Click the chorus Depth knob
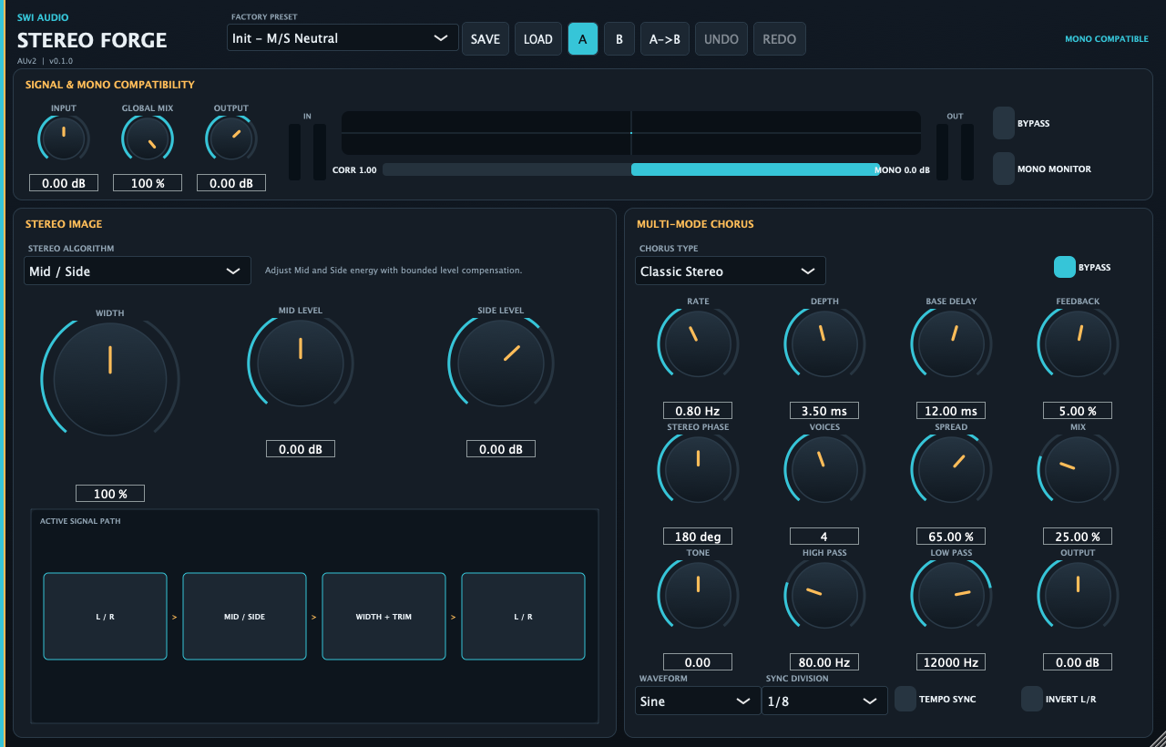This screenshot has width=1166, height=747. point(824,343)
